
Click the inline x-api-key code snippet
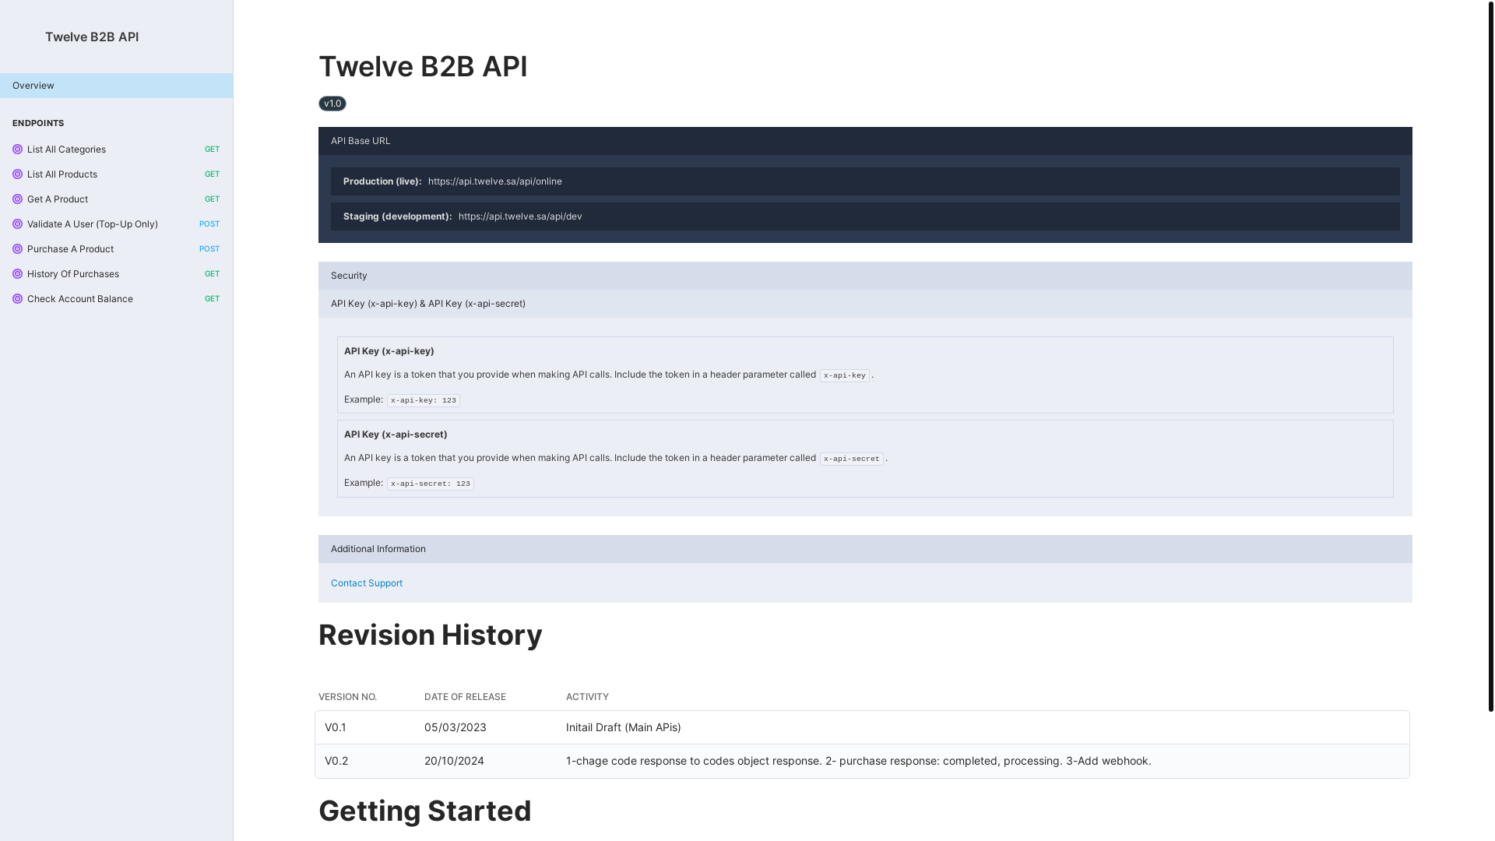pos(845,375)
